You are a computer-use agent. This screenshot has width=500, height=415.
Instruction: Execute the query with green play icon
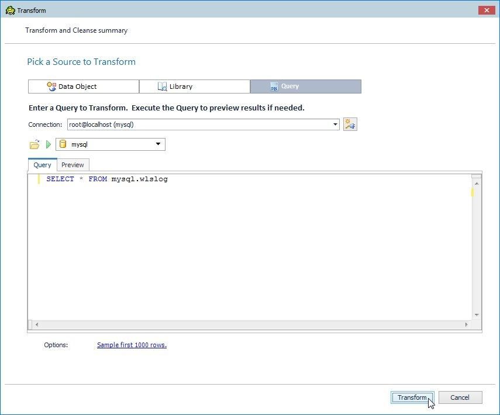point(49,144)
